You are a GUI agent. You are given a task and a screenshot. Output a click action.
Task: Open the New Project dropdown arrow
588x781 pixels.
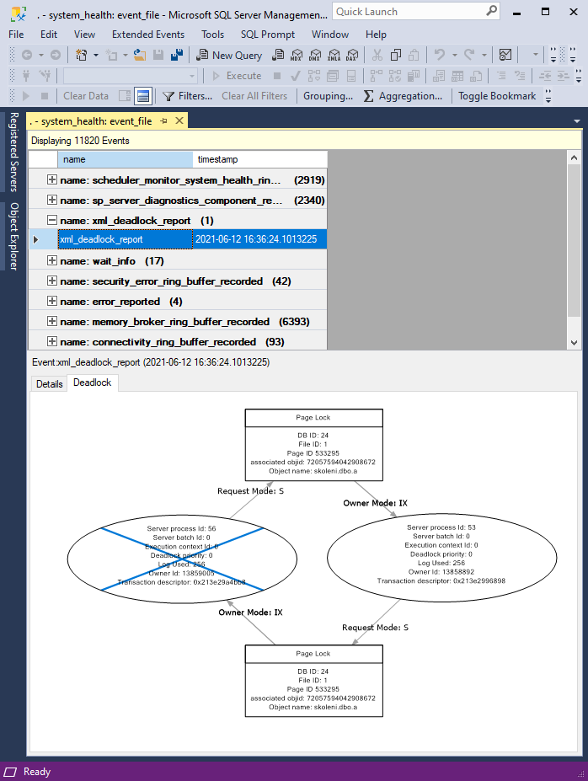[95, 56]
